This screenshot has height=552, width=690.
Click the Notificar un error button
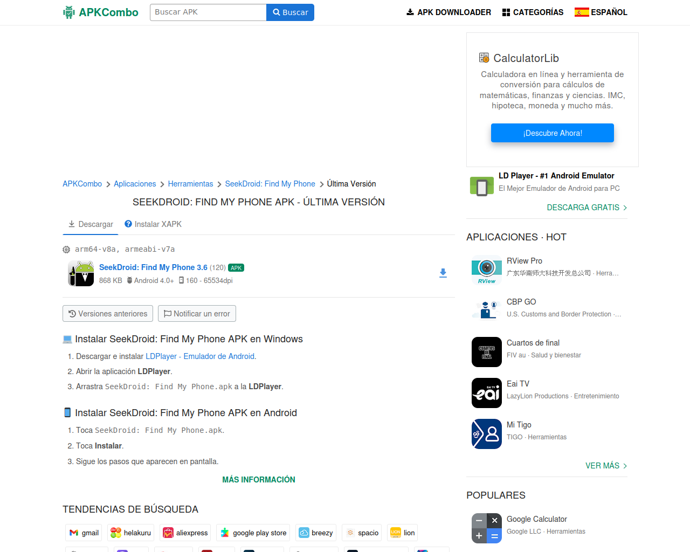[197, 314]
